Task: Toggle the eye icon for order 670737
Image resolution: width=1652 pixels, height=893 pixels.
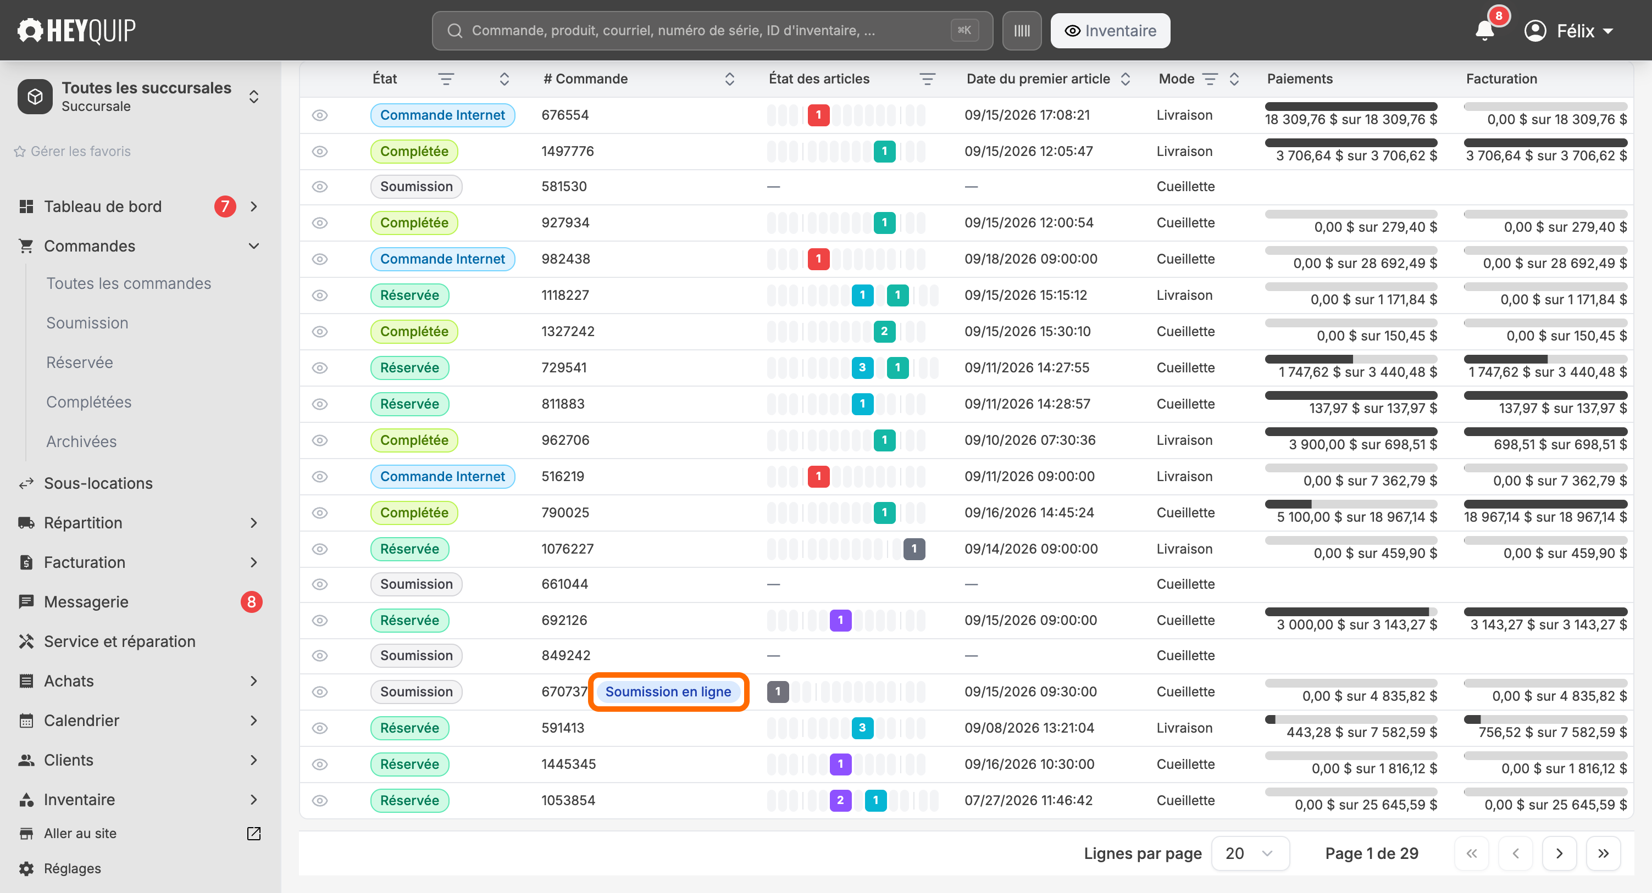Action: point(320,691)
